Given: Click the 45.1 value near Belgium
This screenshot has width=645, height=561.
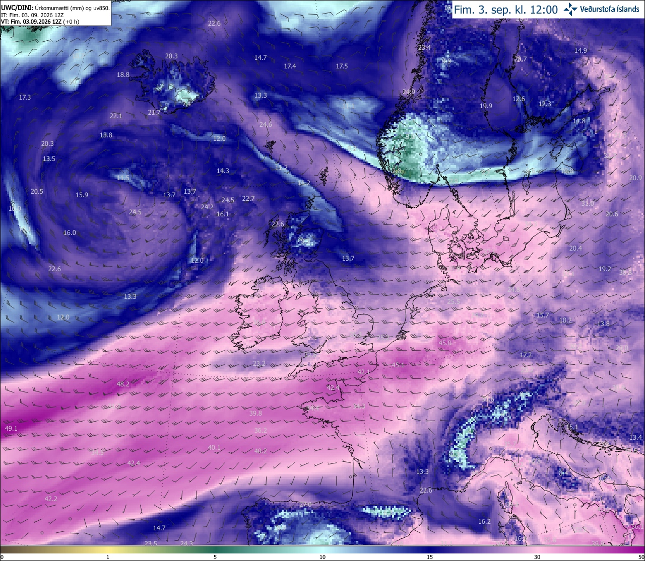Looking at the screenshot, I should coord(399,365).
